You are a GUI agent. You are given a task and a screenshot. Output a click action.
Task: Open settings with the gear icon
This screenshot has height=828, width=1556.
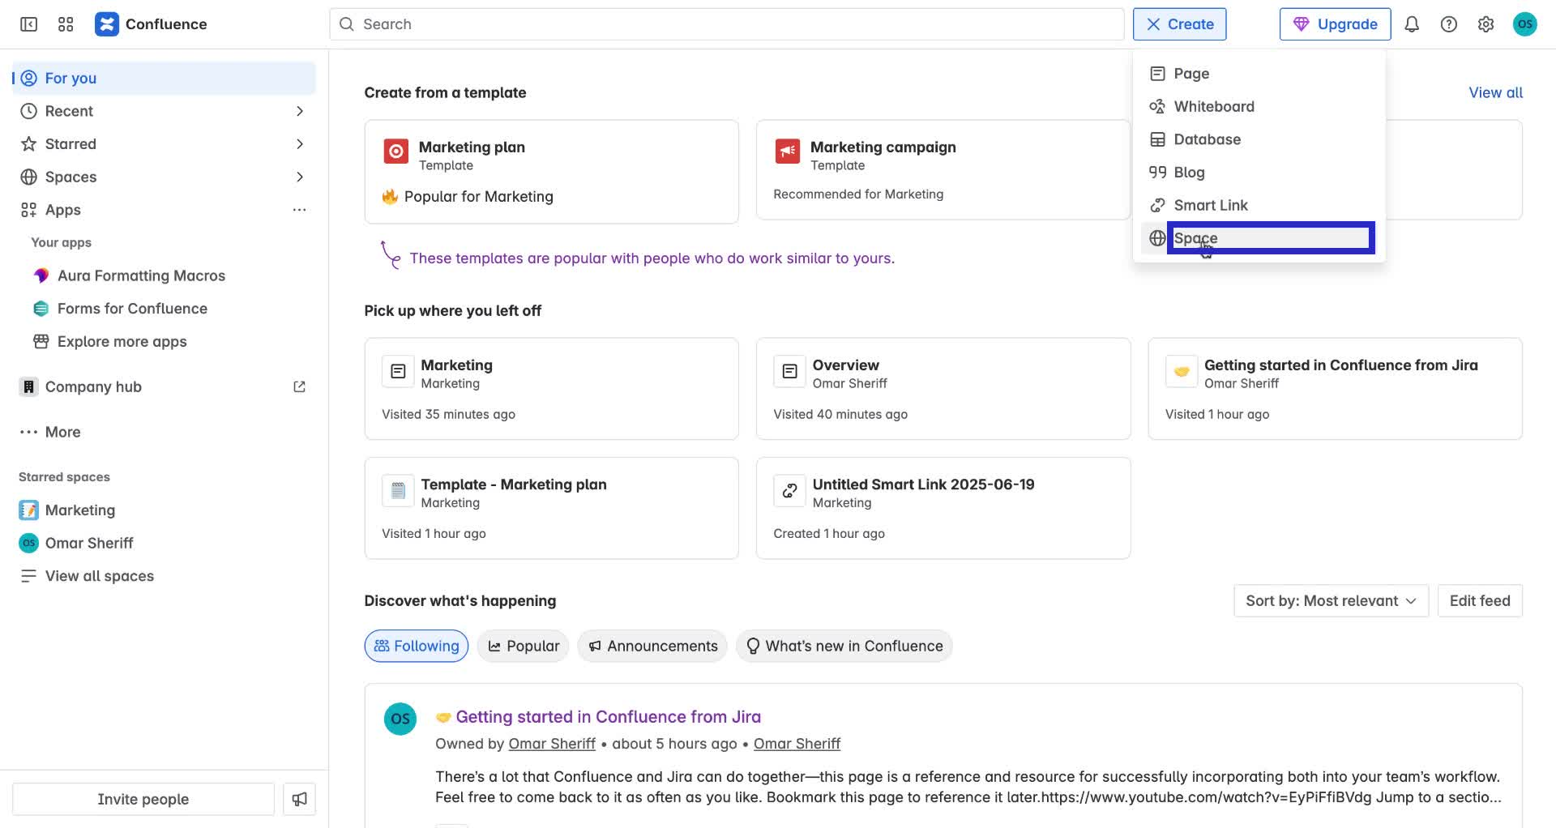click(x=1485, y=24)
